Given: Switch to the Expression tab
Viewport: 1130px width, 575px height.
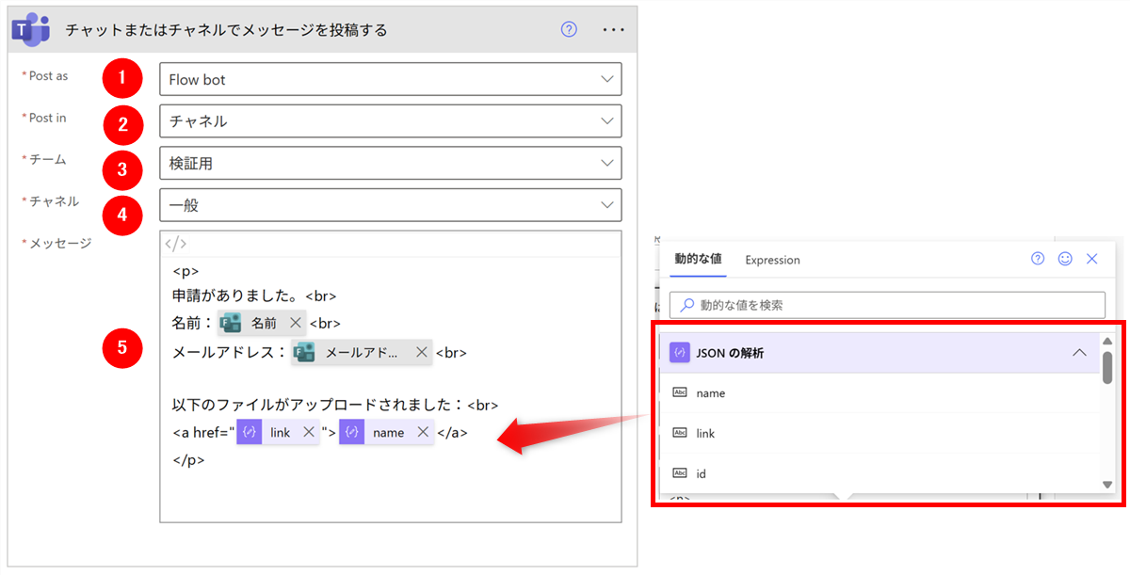Looking at the screenshot, I should [x=772, y=260].
